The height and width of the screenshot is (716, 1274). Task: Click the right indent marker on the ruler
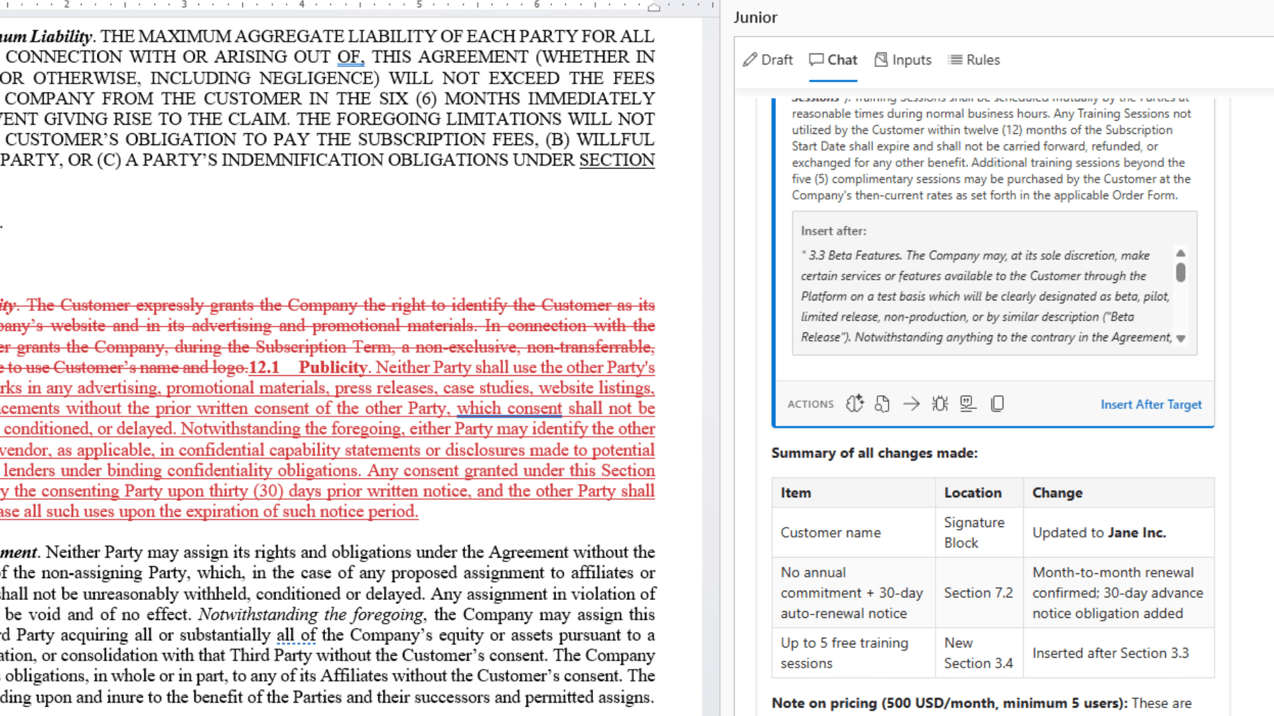[654, 7]
